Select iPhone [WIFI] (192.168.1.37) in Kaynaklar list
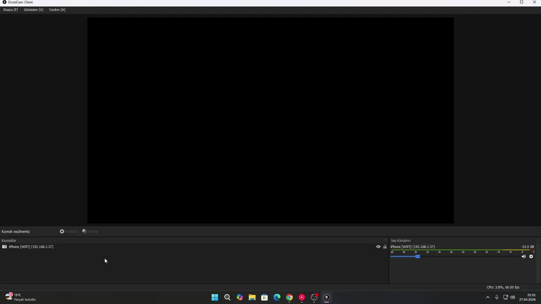 [x=194, y=247]
